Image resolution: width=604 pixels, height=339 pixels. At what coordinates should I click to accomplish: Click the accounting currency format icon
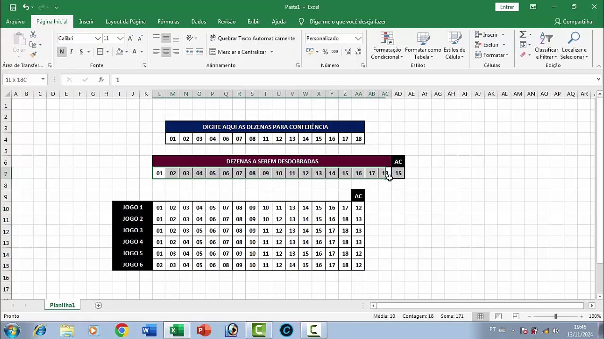point(310,52)
